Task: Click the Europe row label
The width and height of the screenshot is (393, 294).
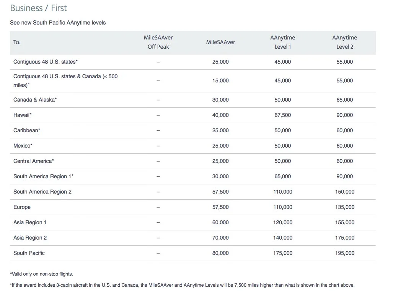Action: coord(22,207)
